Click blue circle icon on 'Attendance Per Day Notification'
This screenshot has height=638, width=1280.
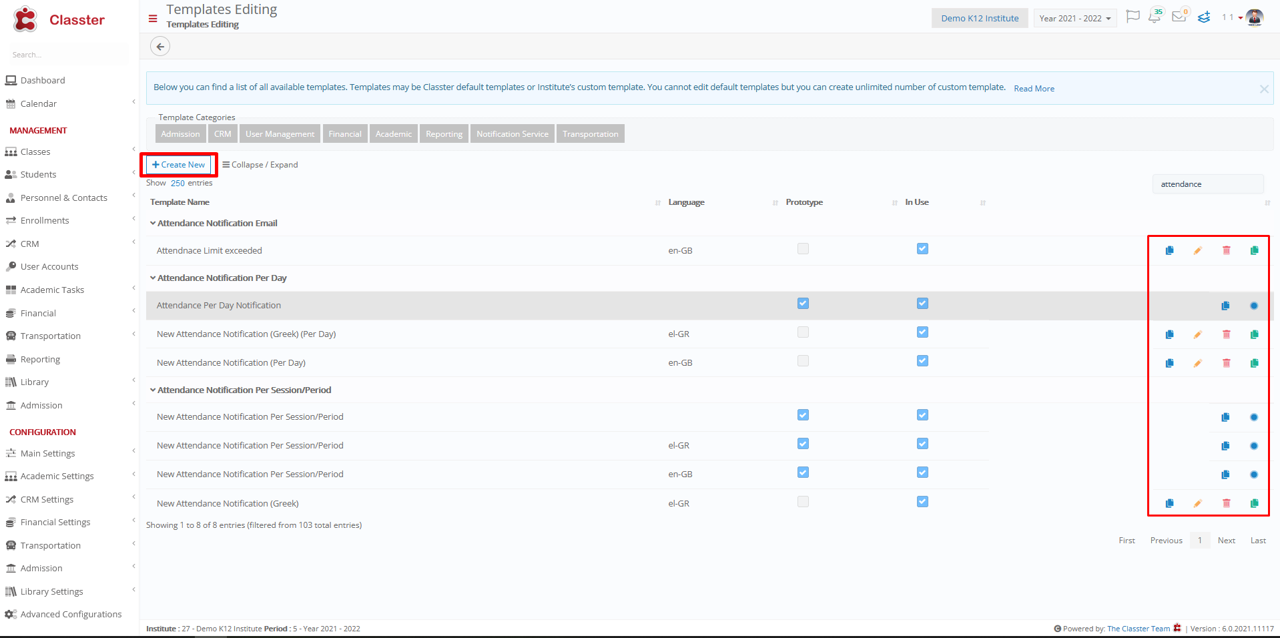point(1254,306)
